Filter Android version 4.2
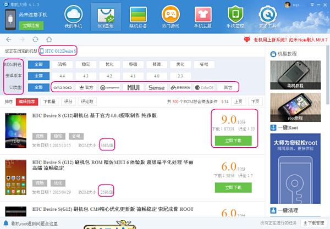 coord(109,76)
